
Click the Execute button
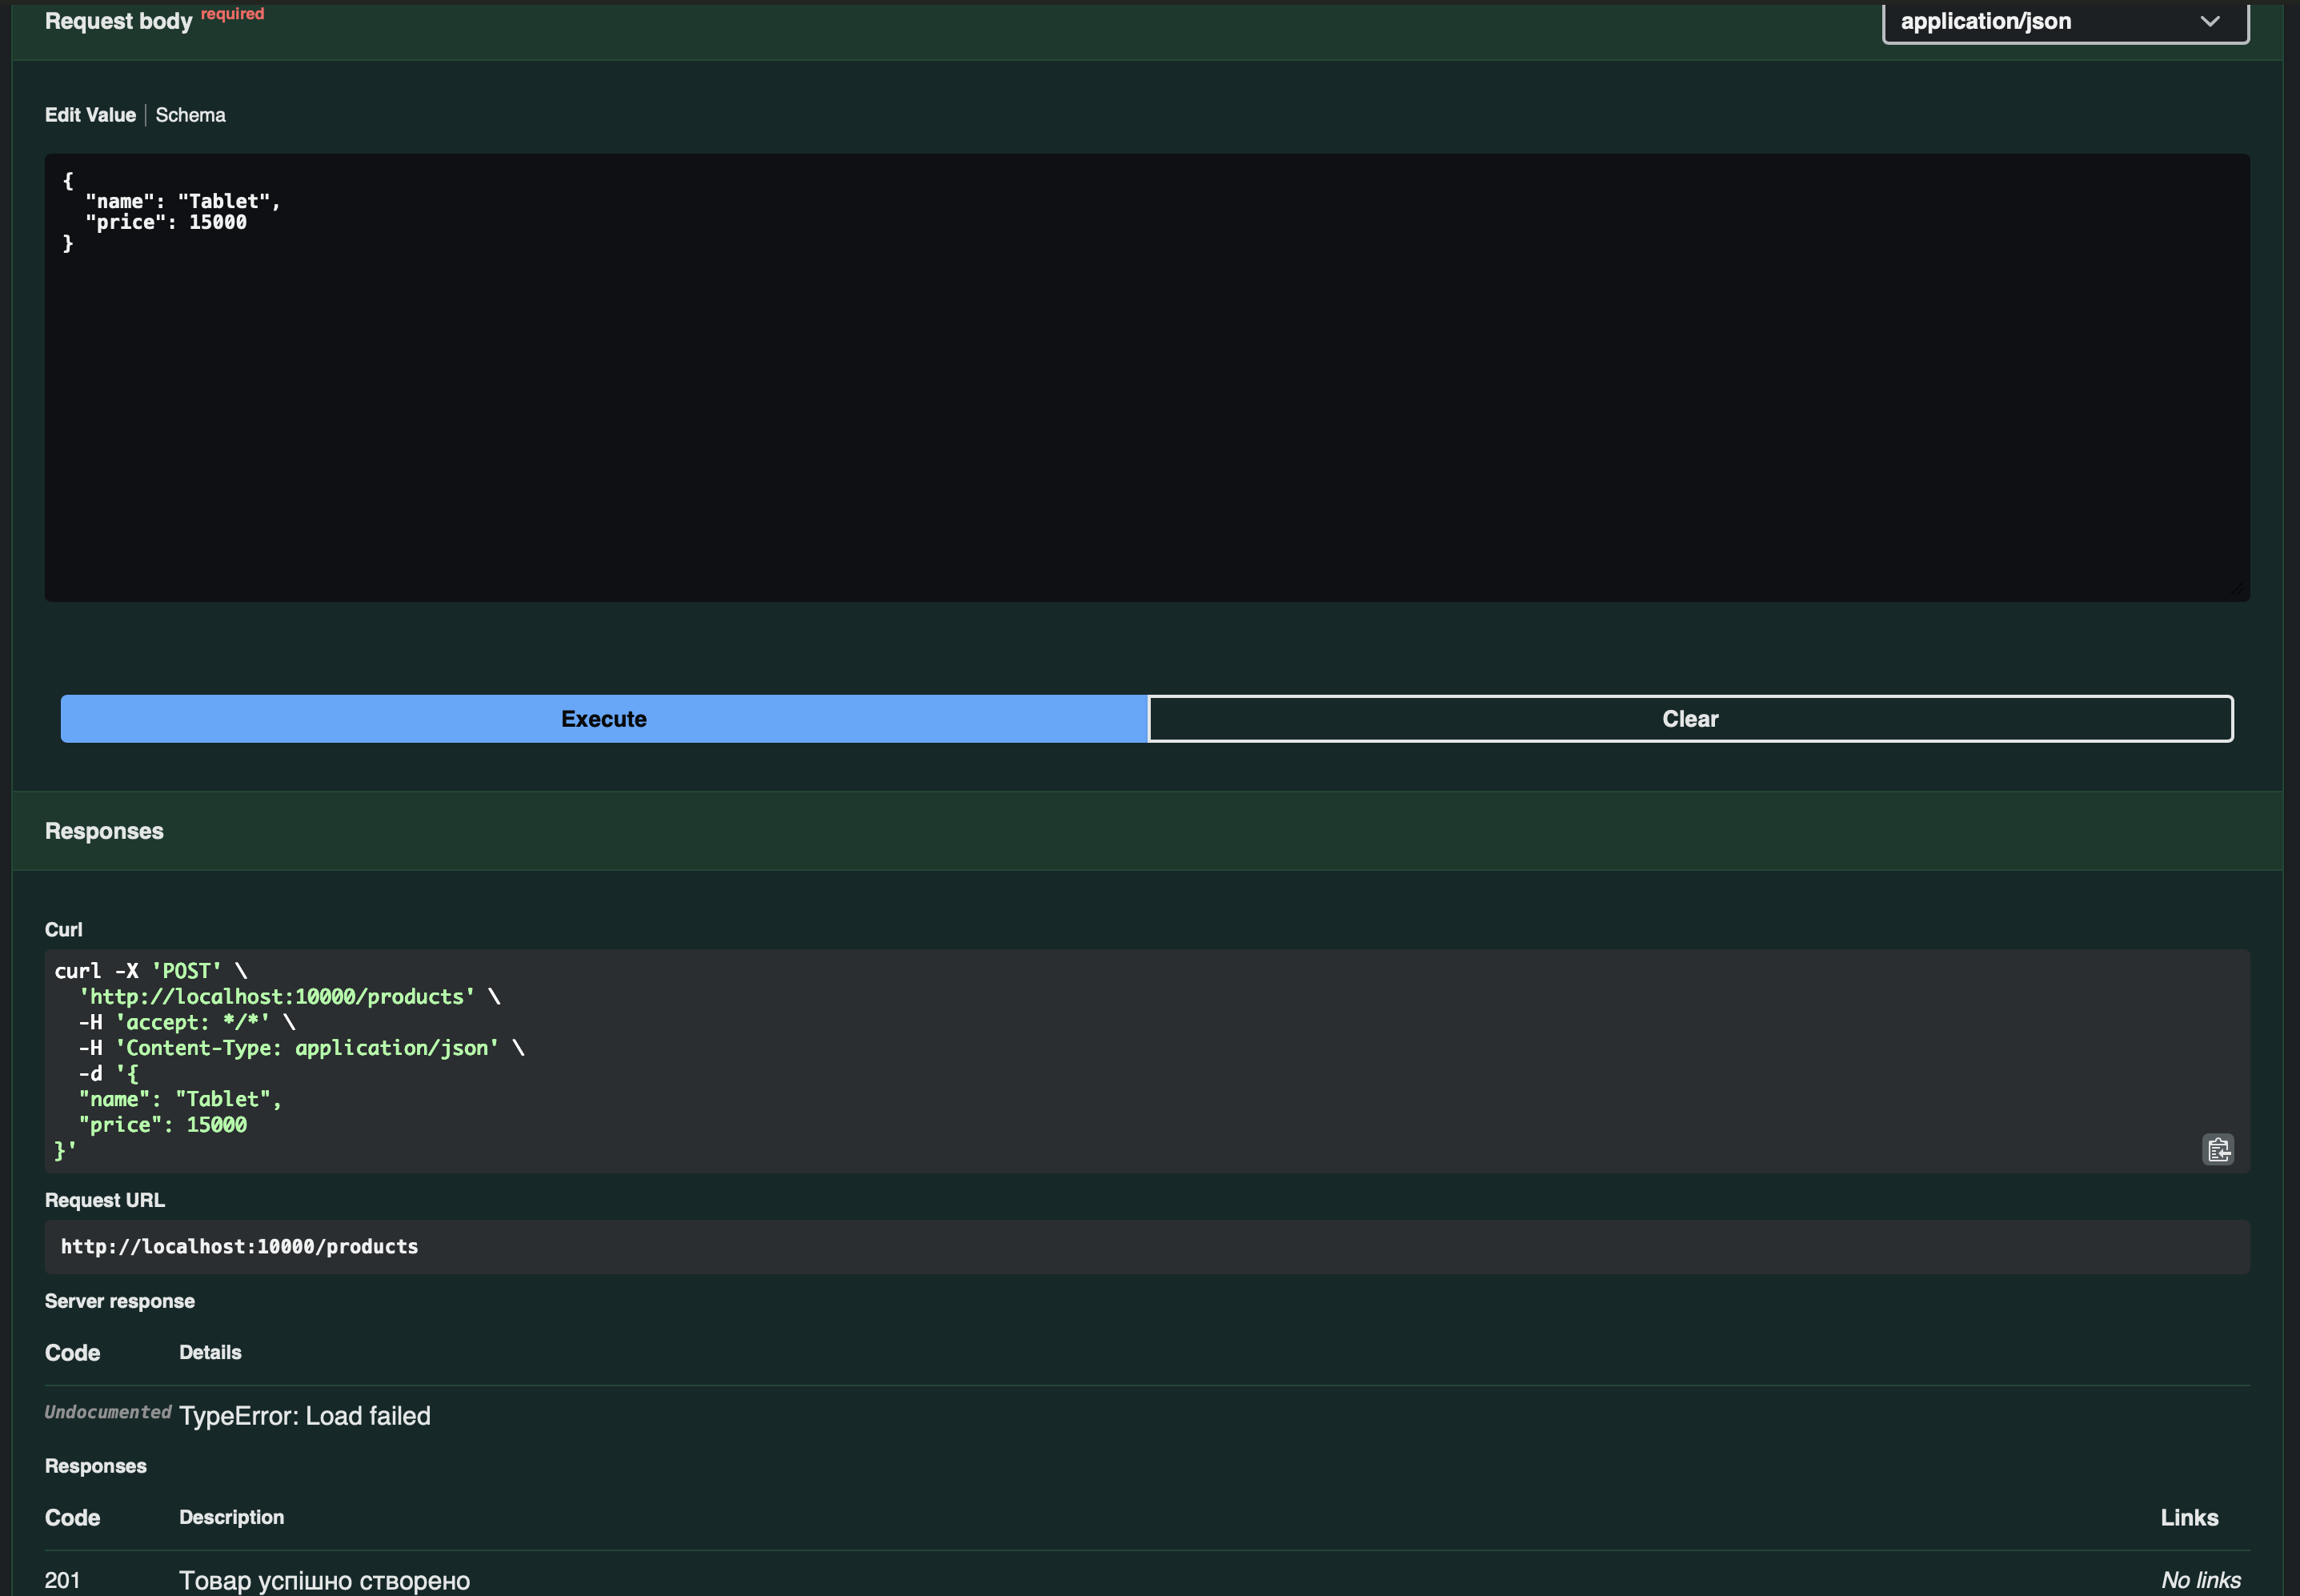(x=603, y=718)
